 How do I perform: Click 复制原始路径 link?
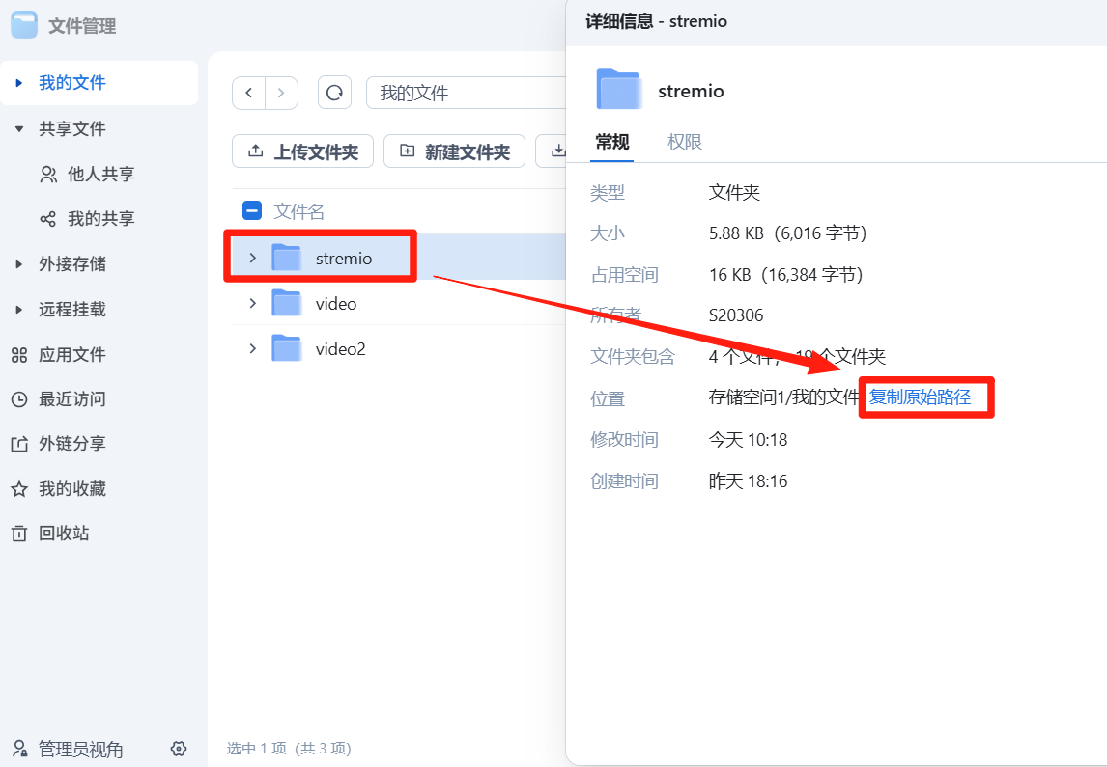point(920,397)
